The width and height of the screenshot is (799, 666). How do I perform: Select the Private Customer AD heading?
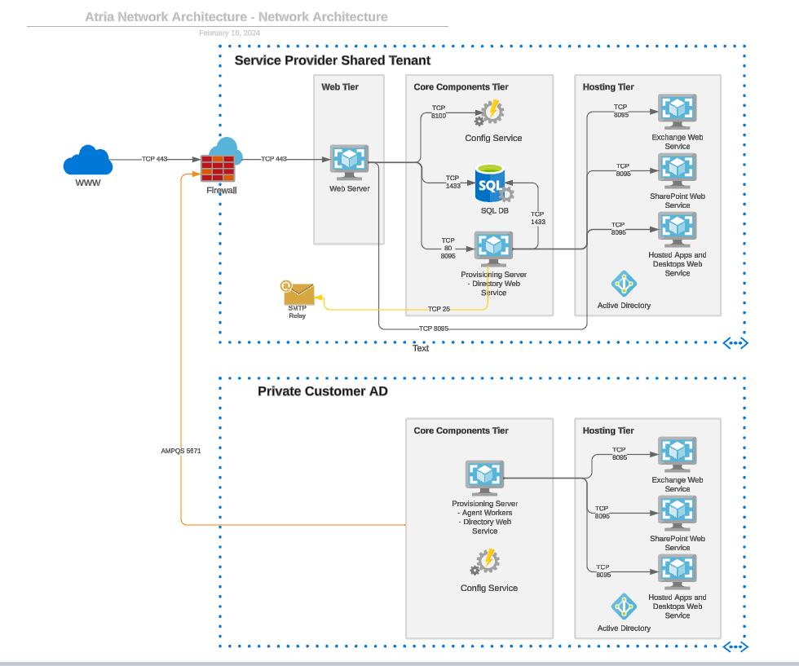pos(323,391)
